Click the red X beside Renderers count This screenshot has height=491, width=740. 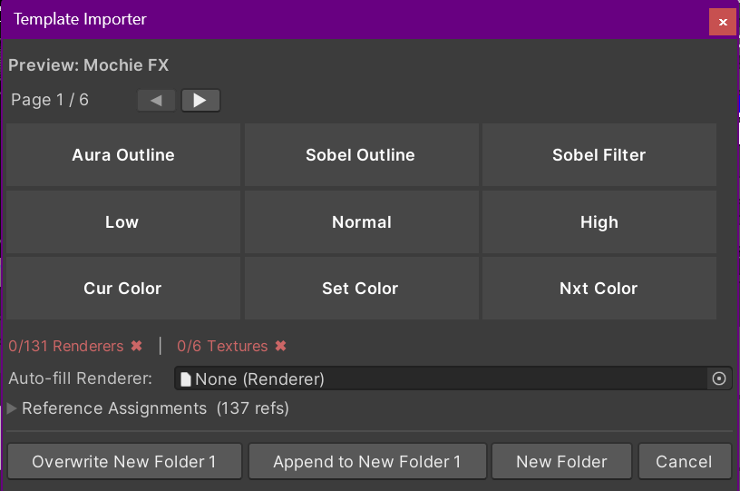[136, 346]
